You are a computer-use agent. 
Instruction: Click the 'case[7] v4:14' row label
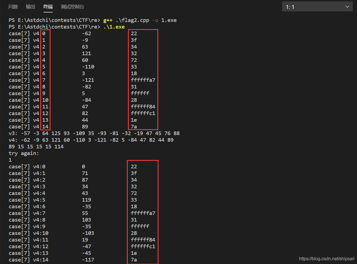click(29, 260)
